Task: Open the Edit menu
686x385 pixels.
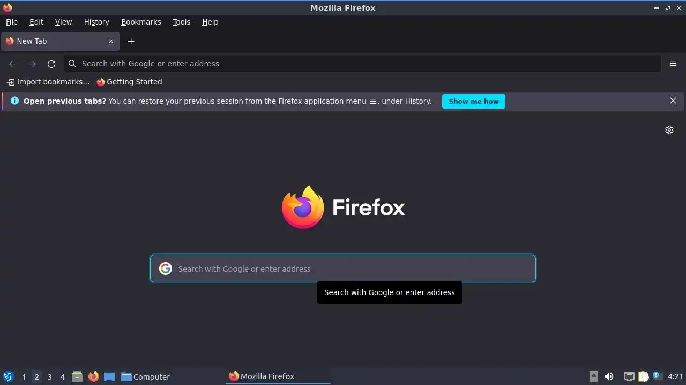Action: pyautogui.click(x=36, y=22)
